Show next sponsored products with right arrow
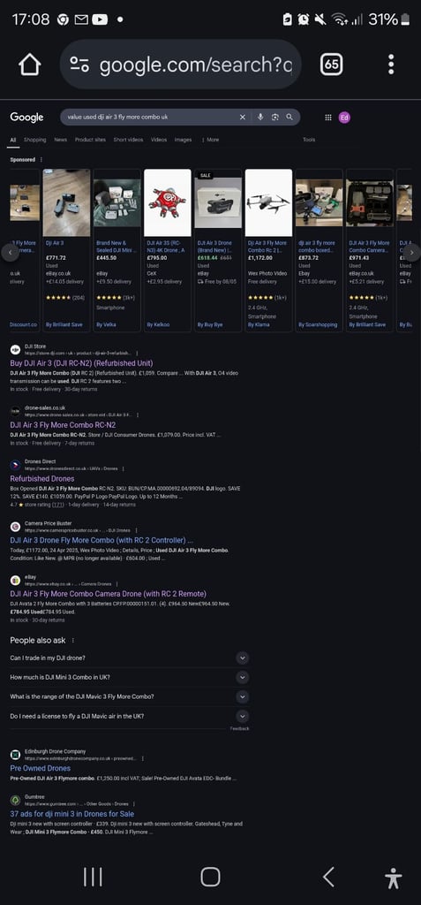 [411, 252]
